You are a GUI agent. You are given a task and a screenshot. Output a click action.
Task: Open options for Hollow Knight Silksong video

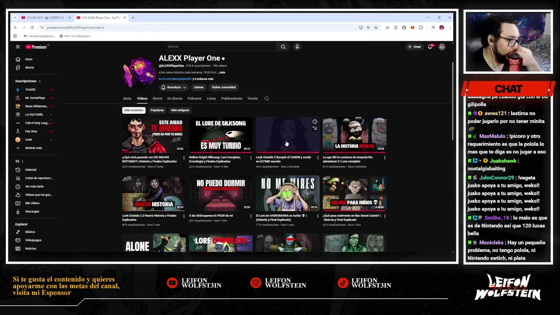tap(251, 157)
